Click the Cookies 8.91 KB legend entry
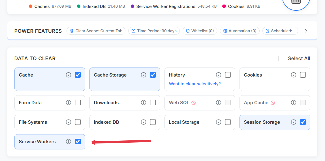325x161 pixels. pyautogui.click(x=241, y=6)
